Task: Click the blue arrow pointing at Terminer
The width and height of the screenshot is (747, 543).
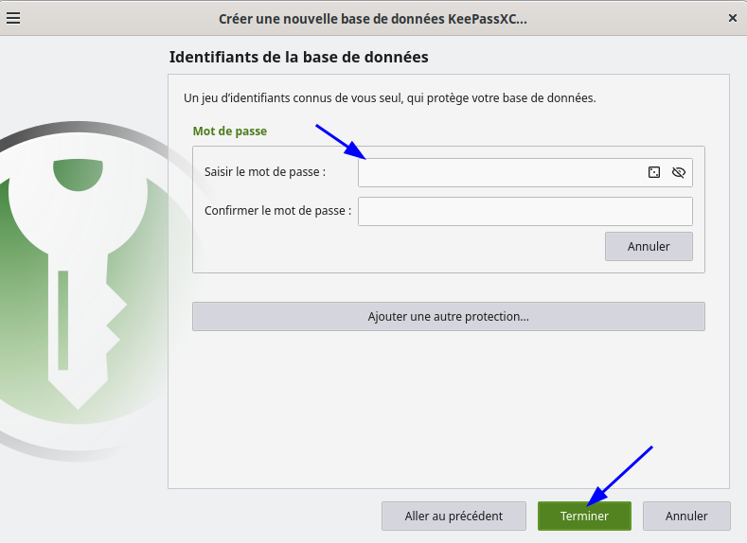Action: 621,474
